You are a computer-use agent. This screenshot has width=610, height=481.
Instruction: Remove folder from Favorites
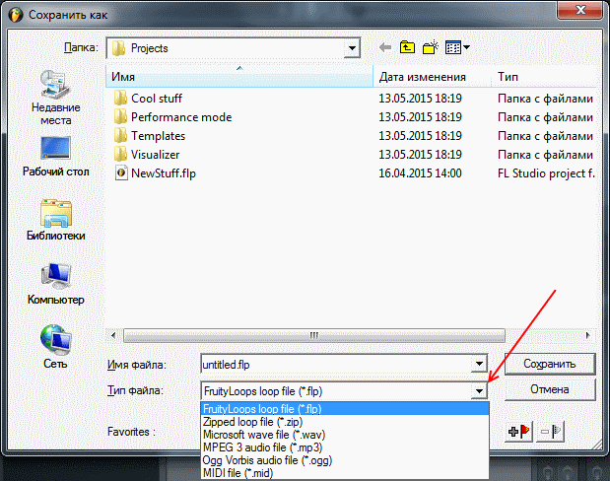tap(551, 431)
